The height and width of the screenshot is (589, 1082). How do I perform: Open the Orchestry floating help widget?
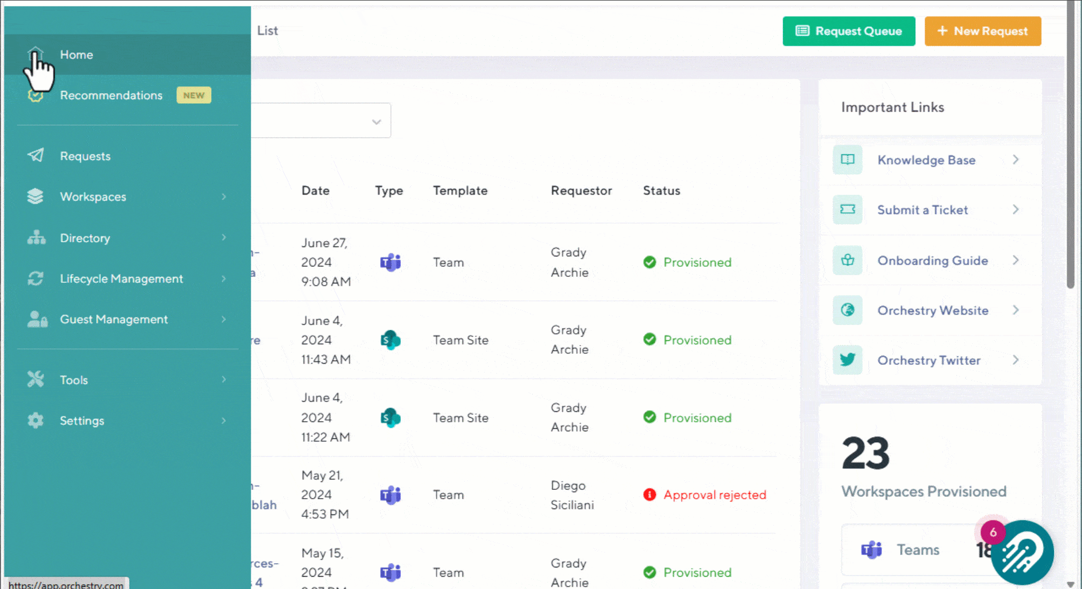pyautogui.click(x=1022, y=552)
